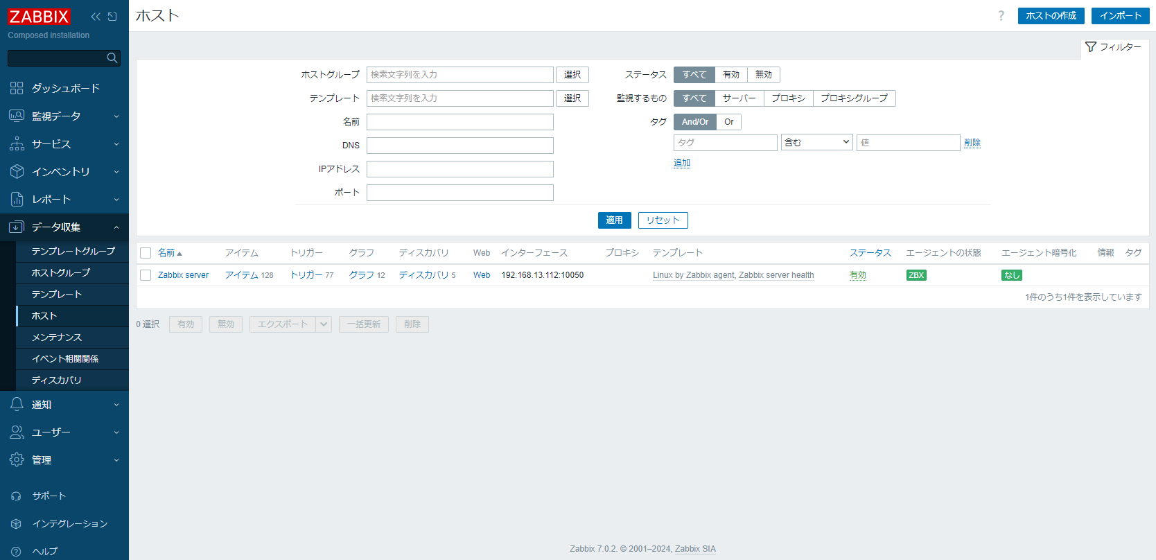Reset the filter with リセット
Image resolution: width=1156 pixels, height=560 pixels.
pyautogui.click(x=663, y=220)
